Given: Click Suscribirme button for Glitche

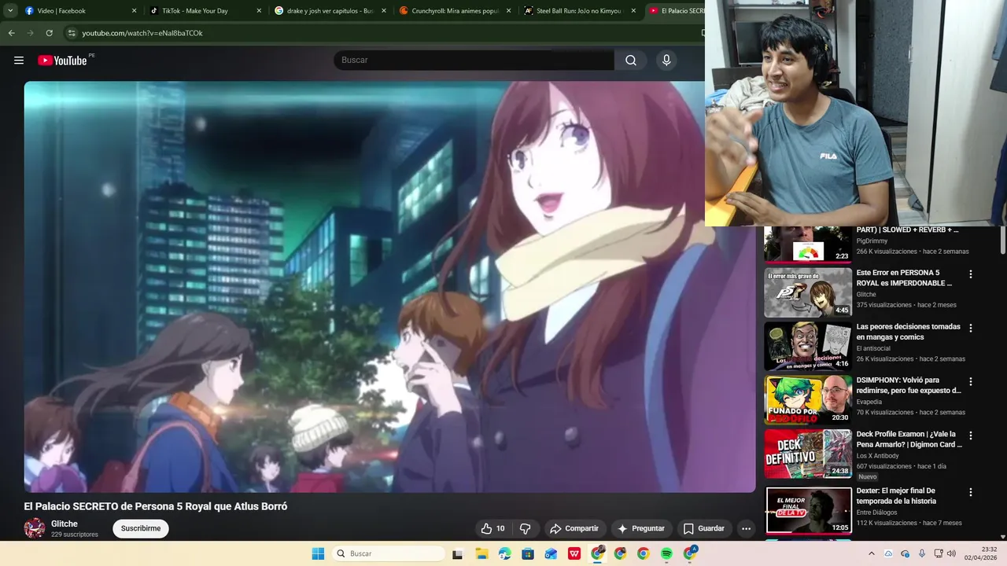Looking at the screenshot, I should click(x=141, y=528).
